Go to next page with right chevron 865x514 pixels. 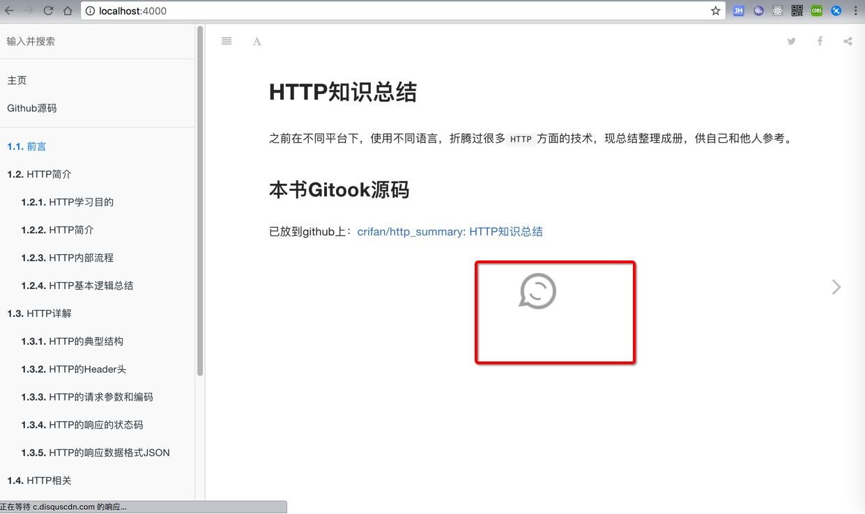[836, 287]
